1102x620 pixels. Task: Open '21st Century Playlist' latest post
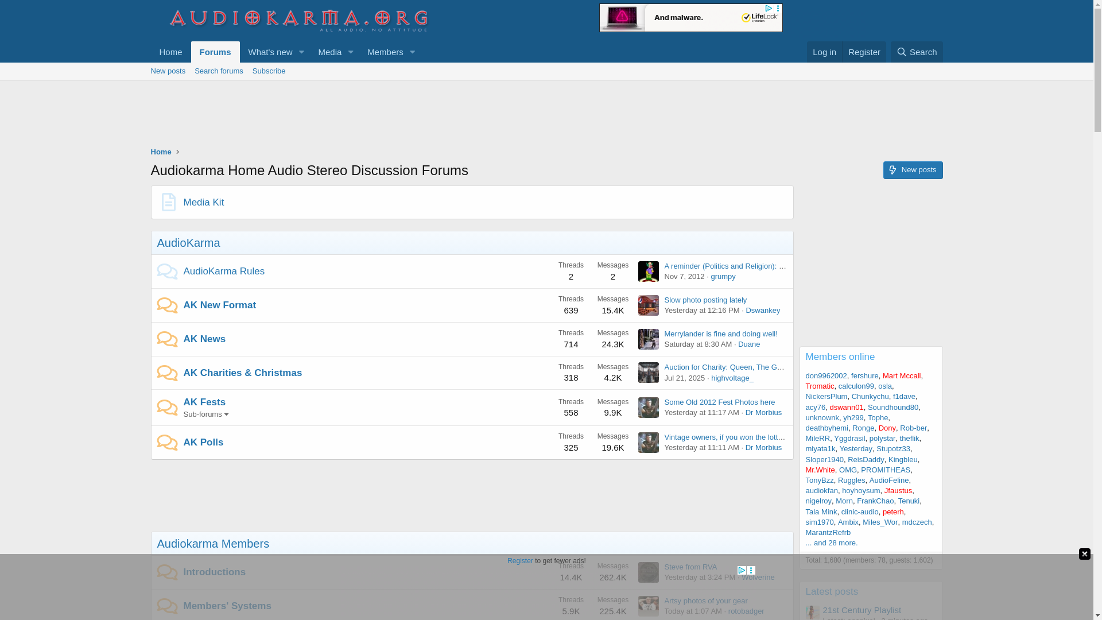tap(862, 610)
